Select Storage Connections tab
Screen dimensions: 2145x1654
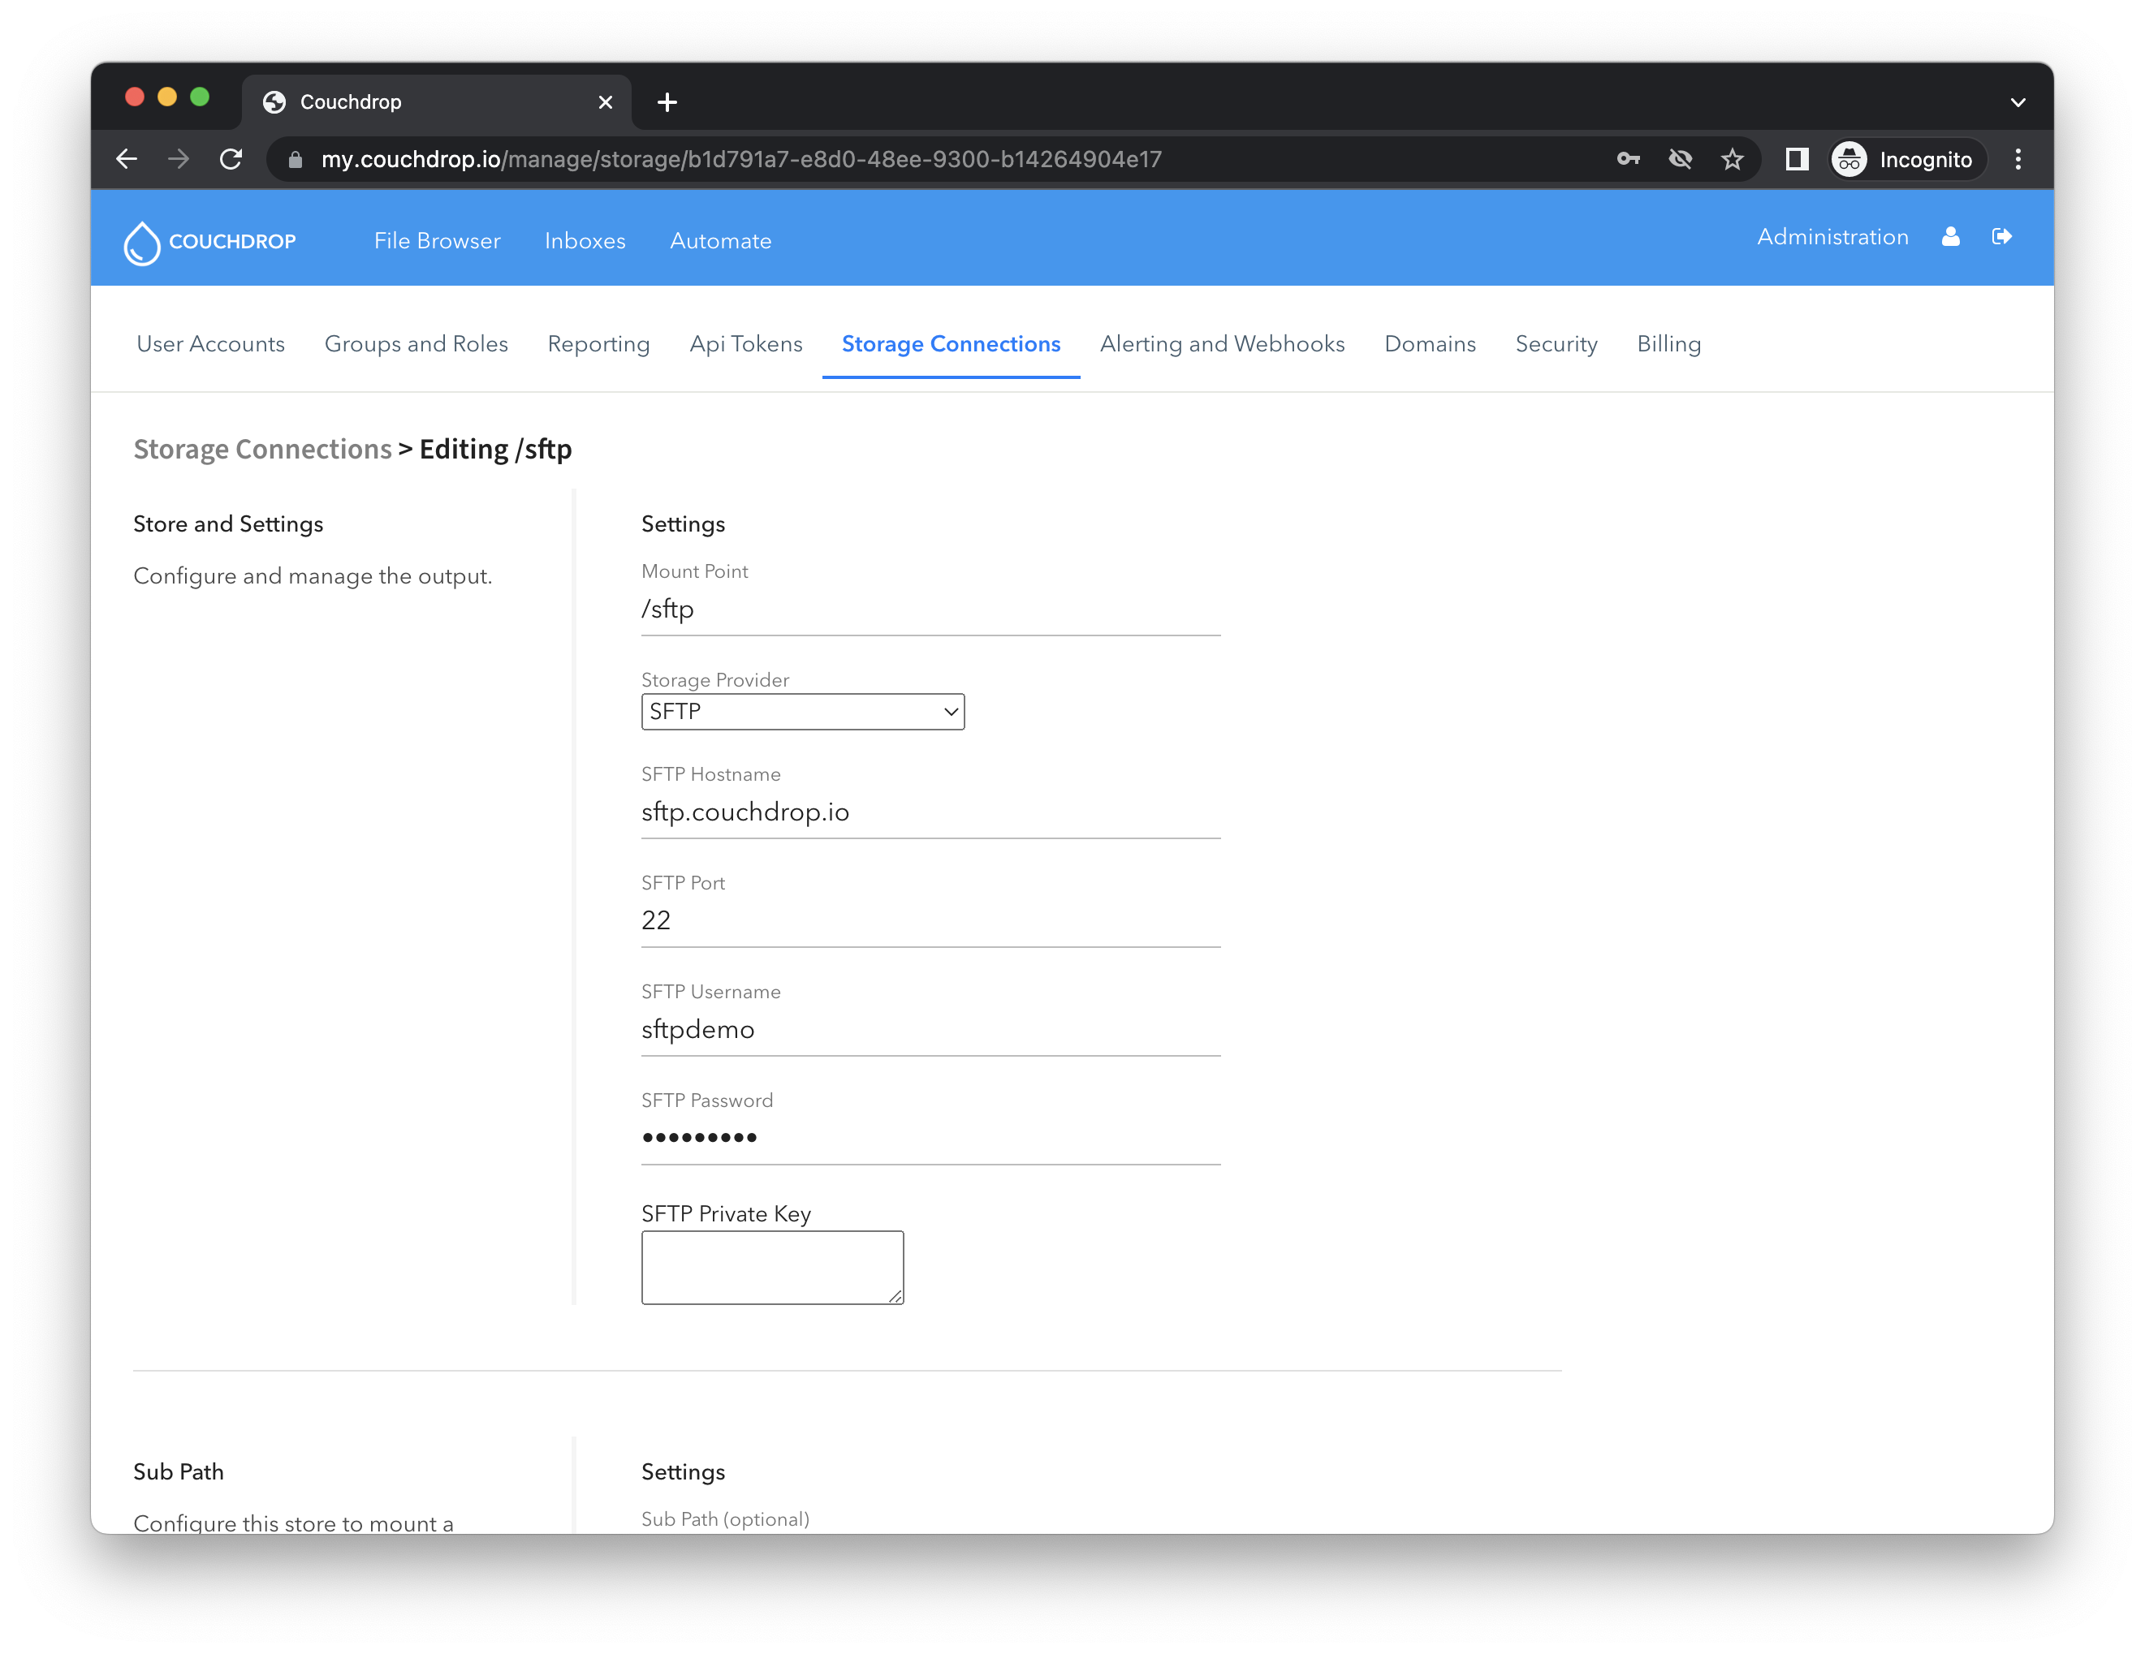(951, 343)
